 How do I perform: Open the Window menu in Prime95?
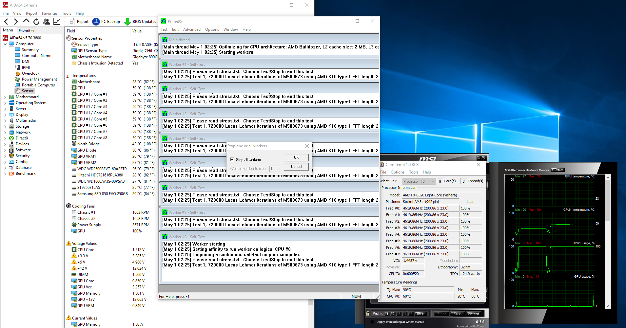tap(231, 29)
